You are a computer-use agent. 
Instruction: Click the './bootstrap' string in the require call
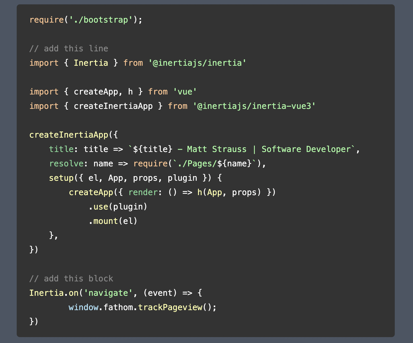[x=101, y=20]
